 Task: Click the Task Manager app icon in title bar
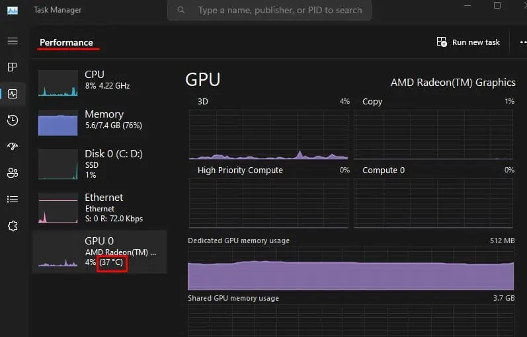tap(13, 10)
